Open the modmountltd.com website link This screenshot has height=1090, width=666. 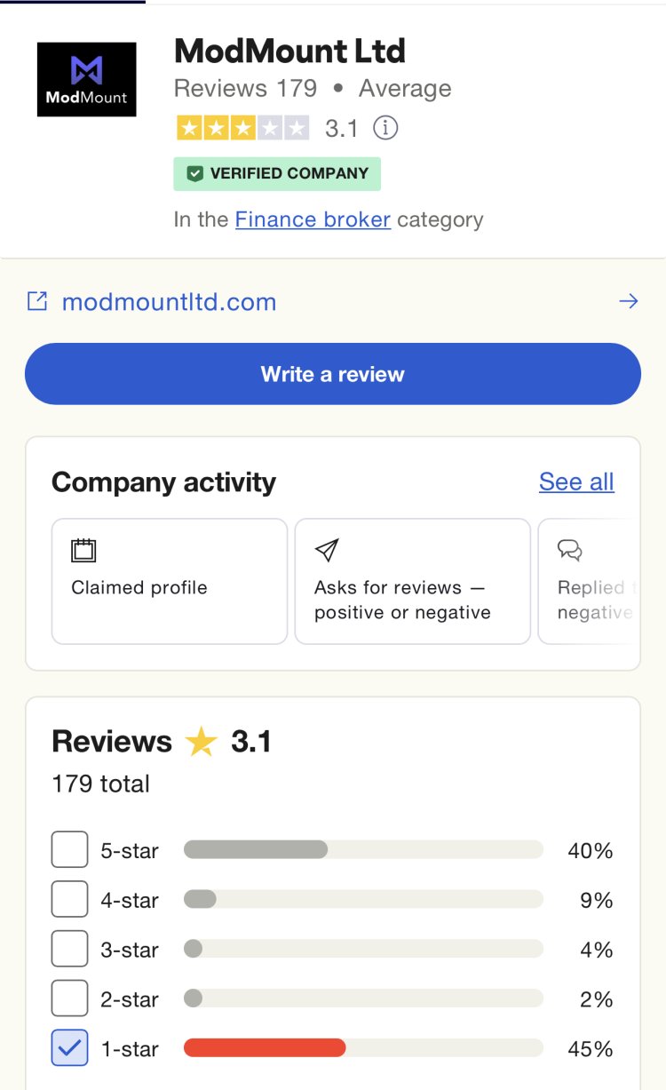coord(169,302)
